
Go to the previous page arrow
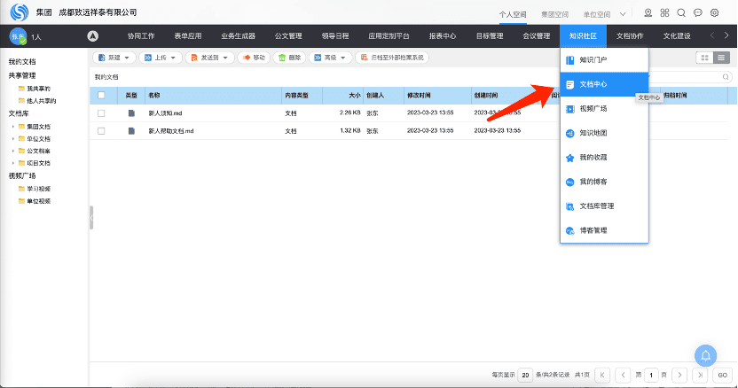[624, 375]
